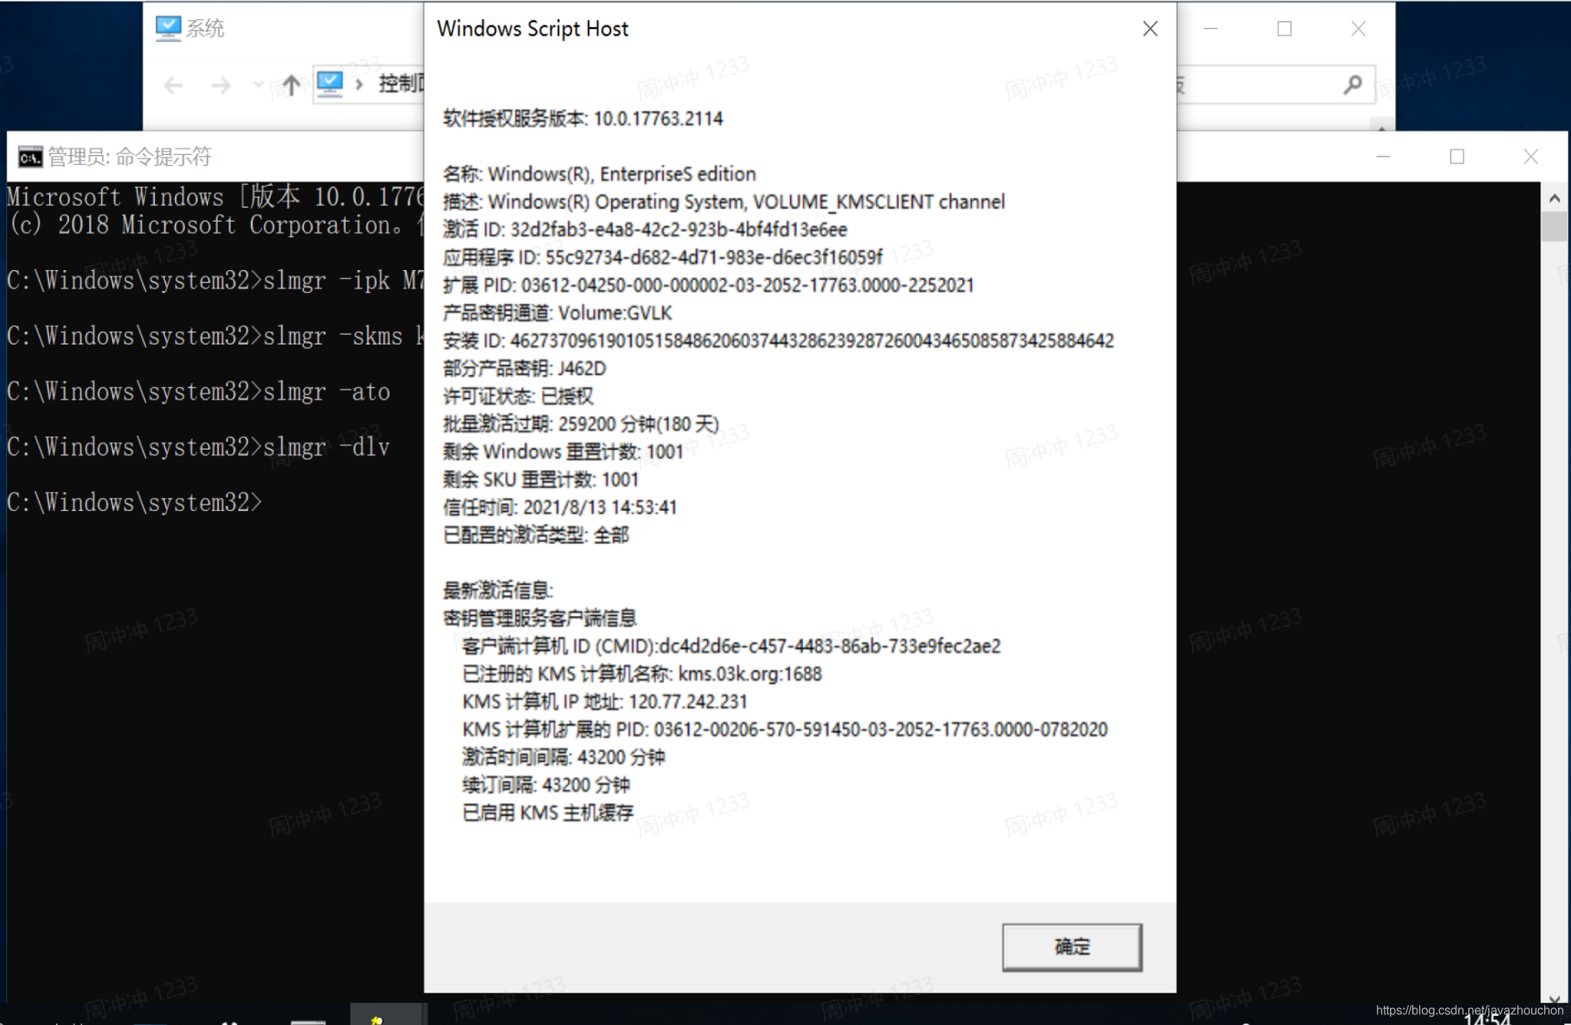This screenshot has height=1025, width=1571.
Task: Click the Windows Script Host dialog title
Action: tap(532, 29)
